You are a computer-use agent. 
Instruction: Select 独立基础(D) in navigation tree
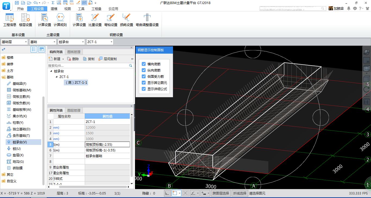tap(21, 129)
